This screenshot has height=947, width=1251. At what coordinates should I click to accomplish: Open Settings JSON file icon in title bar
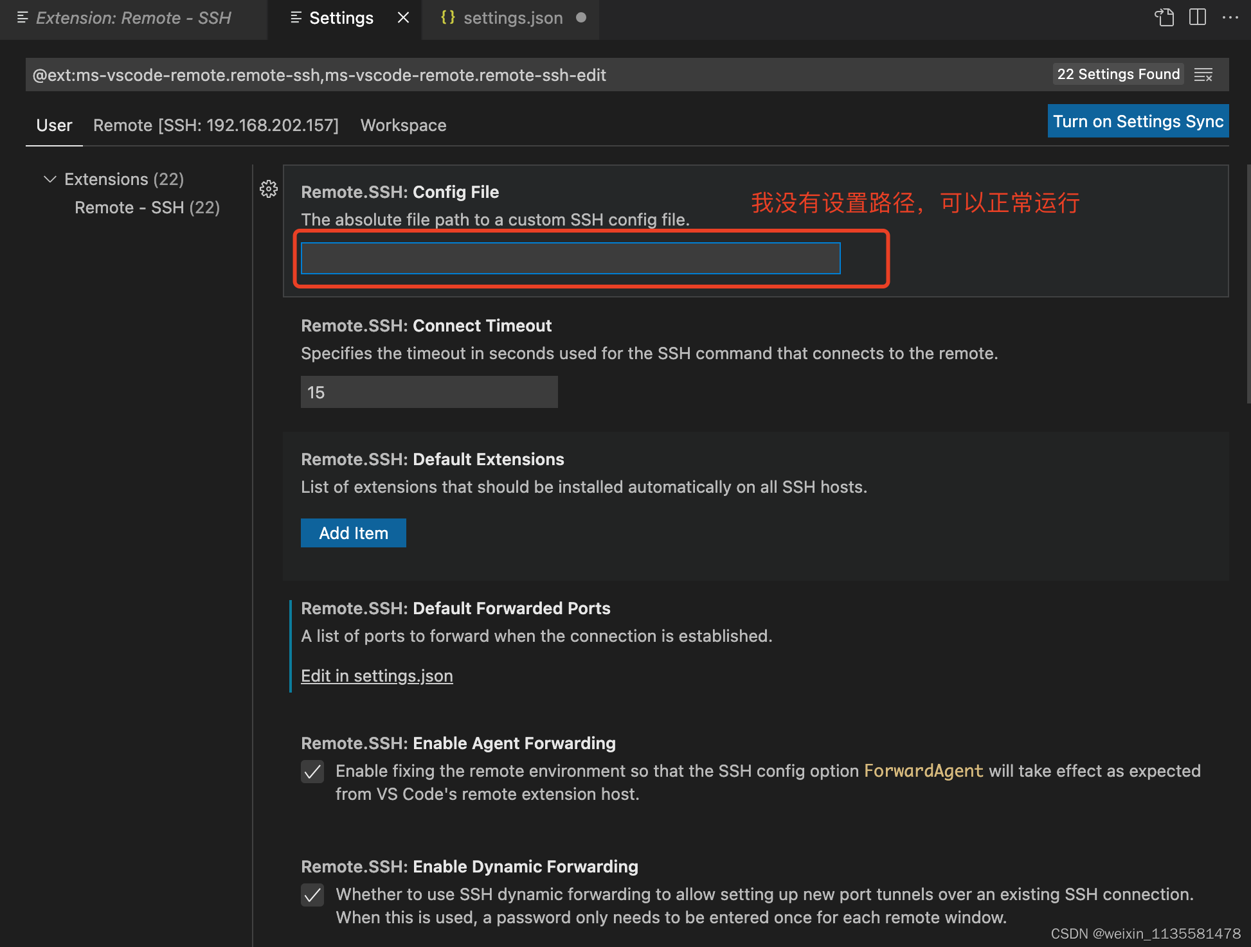coord(1164,17)
